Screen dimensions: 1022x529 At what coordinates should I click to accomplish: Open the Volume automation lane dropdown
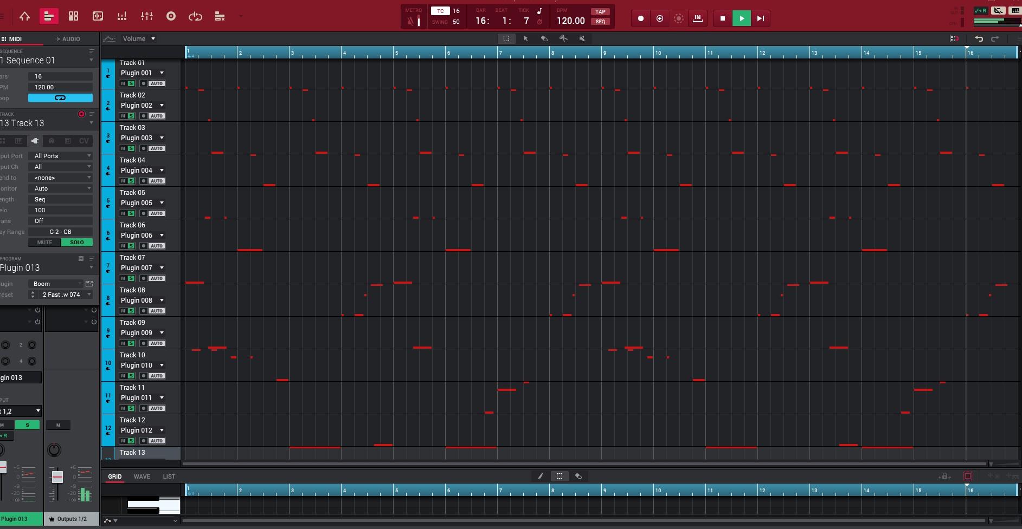coord(139,38)
